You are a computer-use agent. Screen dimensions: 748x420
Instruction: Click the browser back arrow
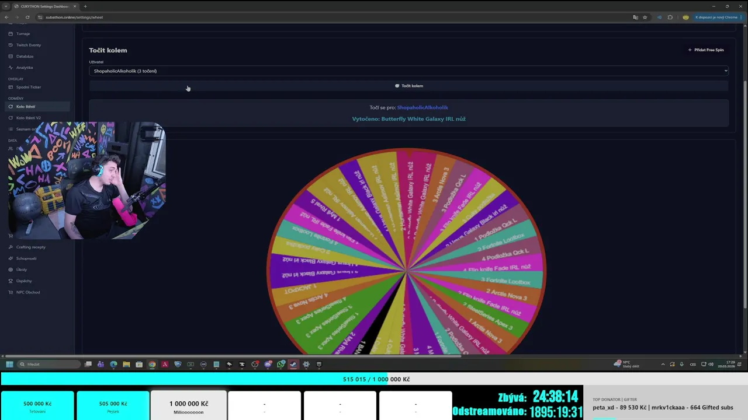[6, 17]
